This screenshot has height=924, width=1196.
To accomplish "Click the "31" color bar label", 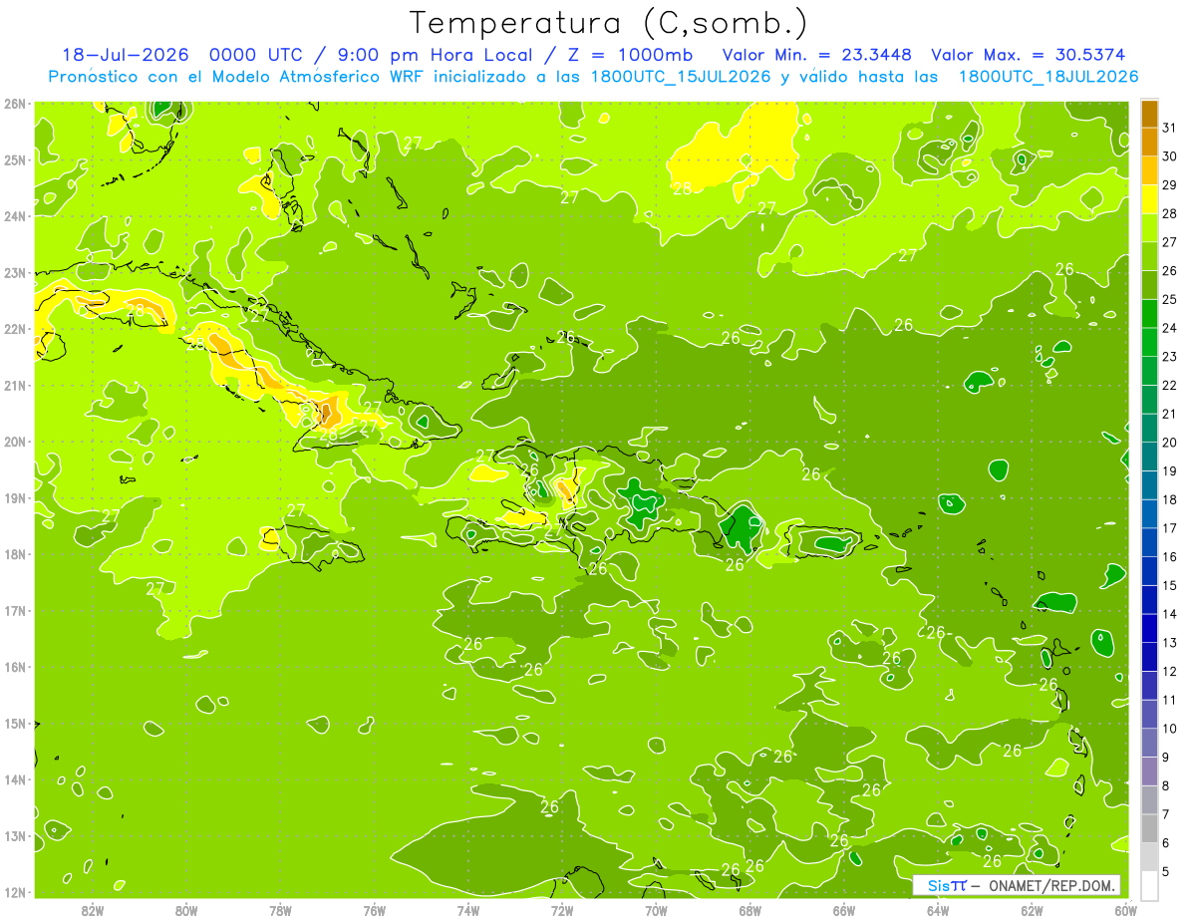I will pyautogui.click(x=1169, y=128).
